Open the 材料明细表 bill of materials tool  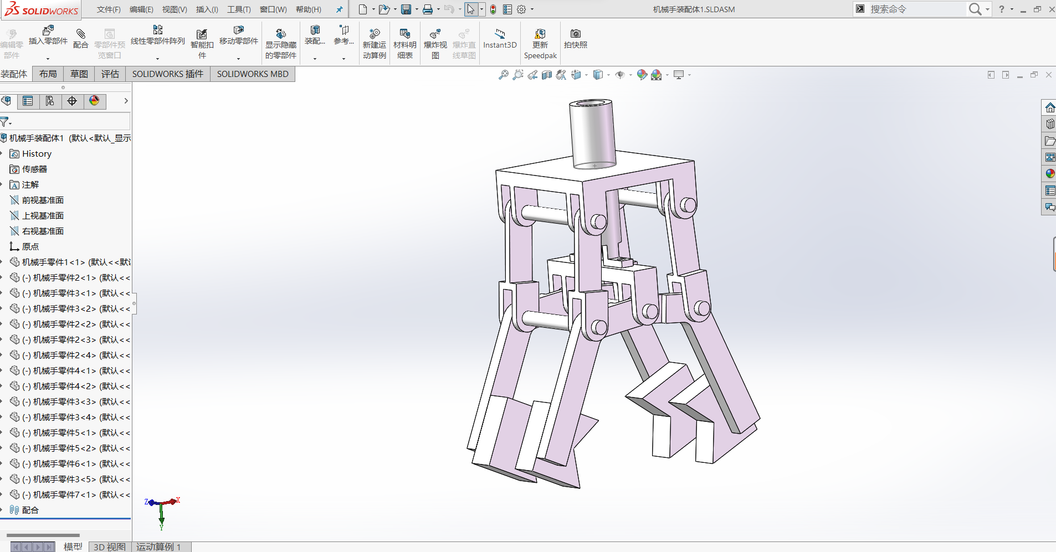[404, 40]
